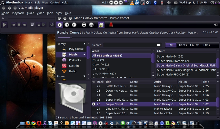Viewport: 220px width, 129px height.
Task: Click the red chair icon in Rhythmbox toolbar
Action: click(111, 25)
